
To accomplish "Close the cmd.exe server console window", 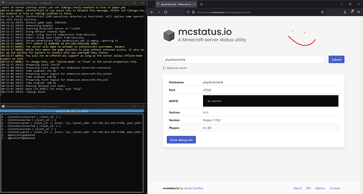I will point(143,3).
